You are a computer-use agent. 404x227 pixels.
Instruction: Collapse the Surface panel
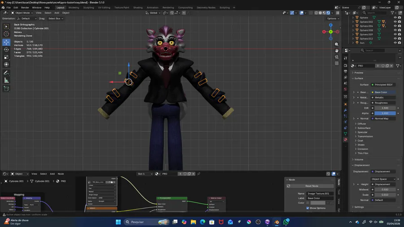point(359,79)
